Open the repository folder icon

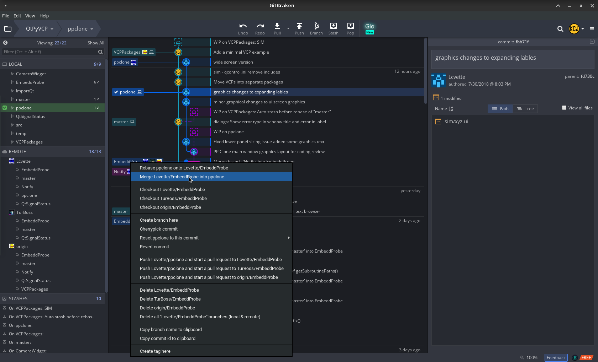(x=8, y=29)
